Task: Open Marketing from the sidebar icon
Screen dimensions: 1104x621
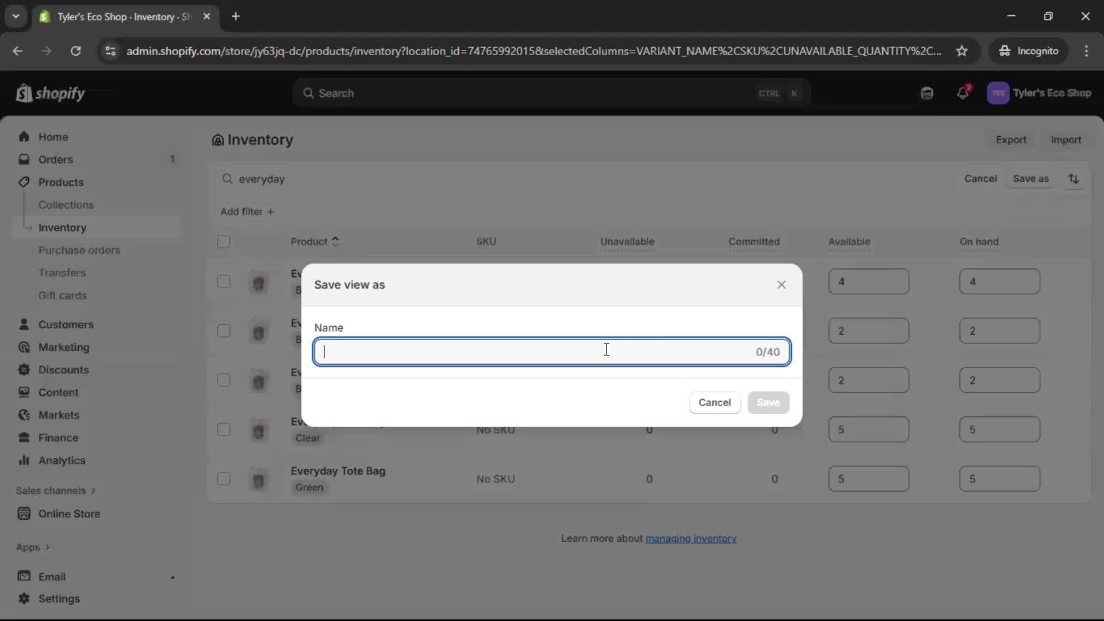Action: 24,347
